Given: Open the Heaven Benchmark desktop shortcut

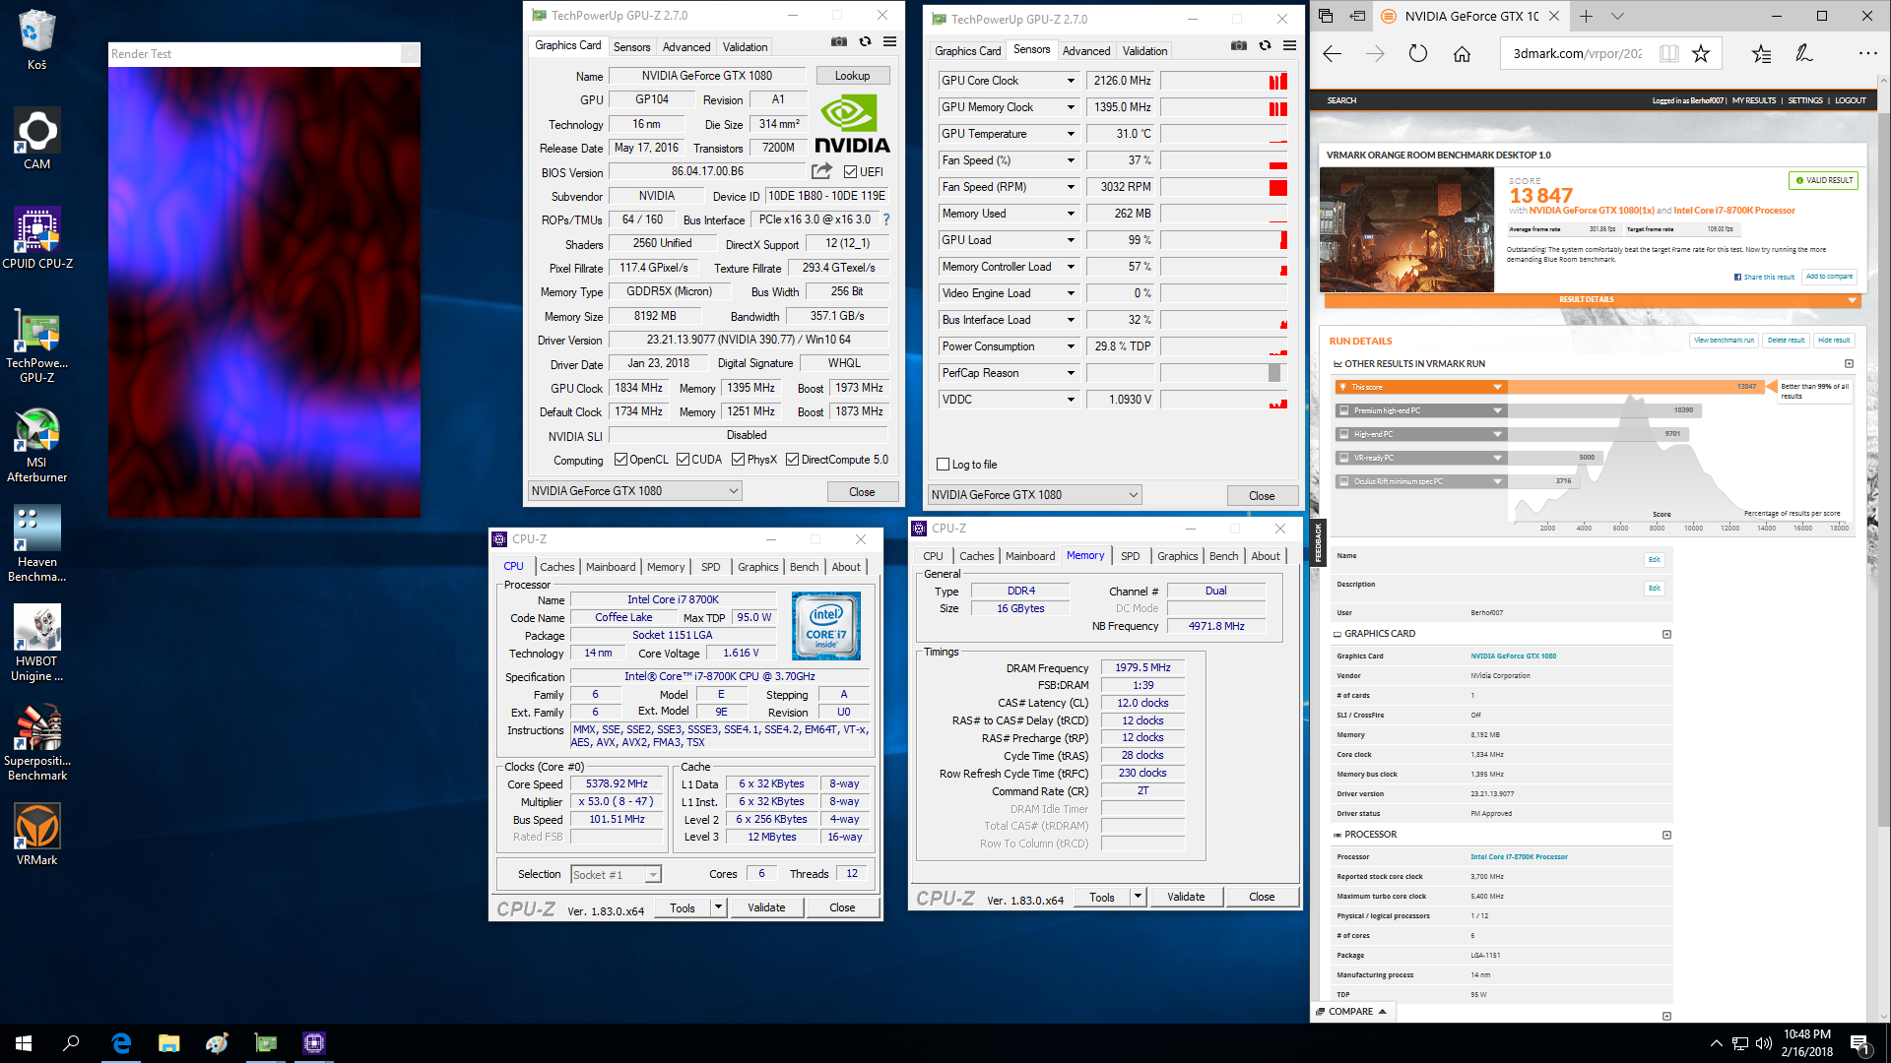Looking at the screenshot, I should 37,544.
